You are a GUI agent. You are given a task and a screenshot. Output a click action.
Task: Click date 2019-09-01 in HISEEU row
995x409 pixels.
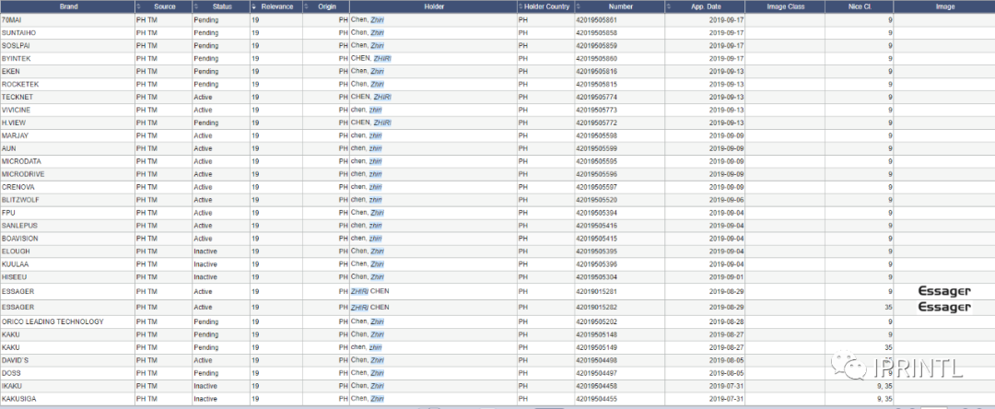pyautogui.click(x=728, y=277)
